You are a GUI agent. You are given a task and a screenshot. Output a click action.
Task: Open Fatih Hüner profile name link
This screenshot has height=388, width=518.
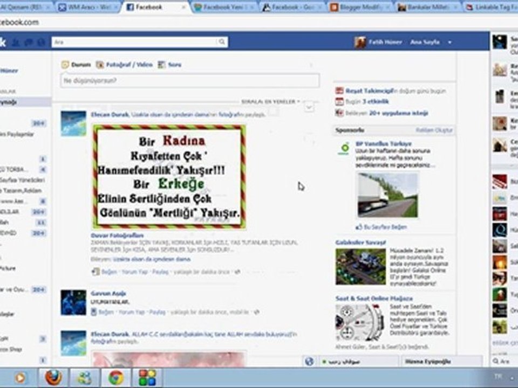point(385,42)
